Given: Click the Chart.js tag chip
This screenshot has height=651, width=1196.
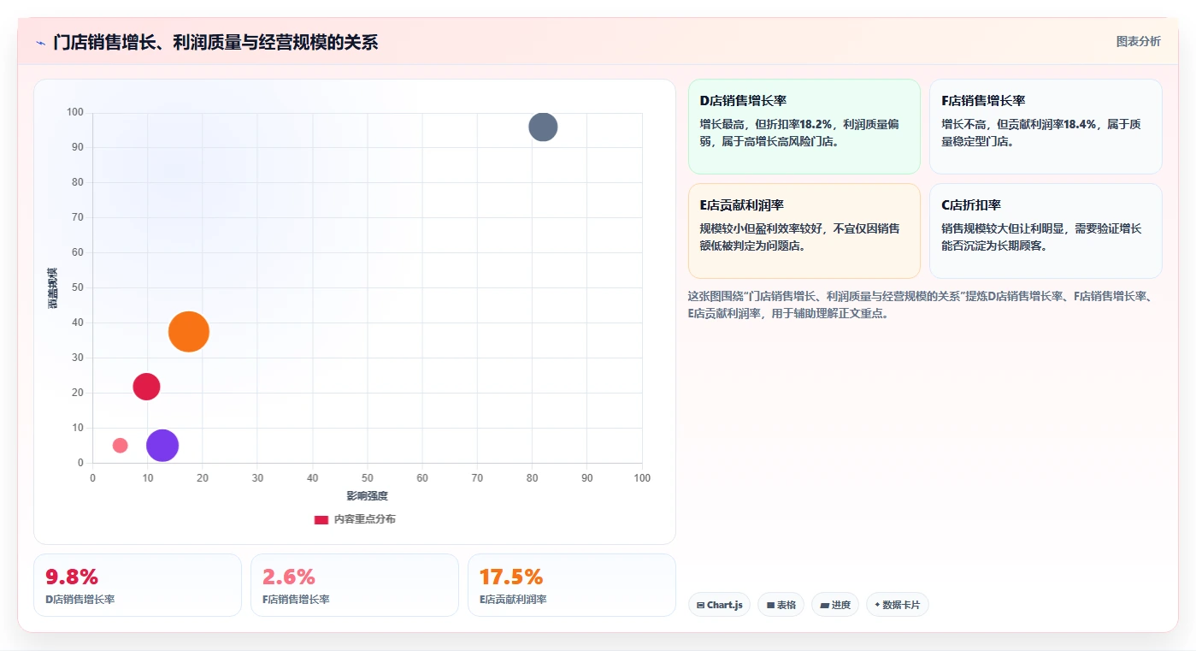Looking at the screenshot, I should click(719, 605).
